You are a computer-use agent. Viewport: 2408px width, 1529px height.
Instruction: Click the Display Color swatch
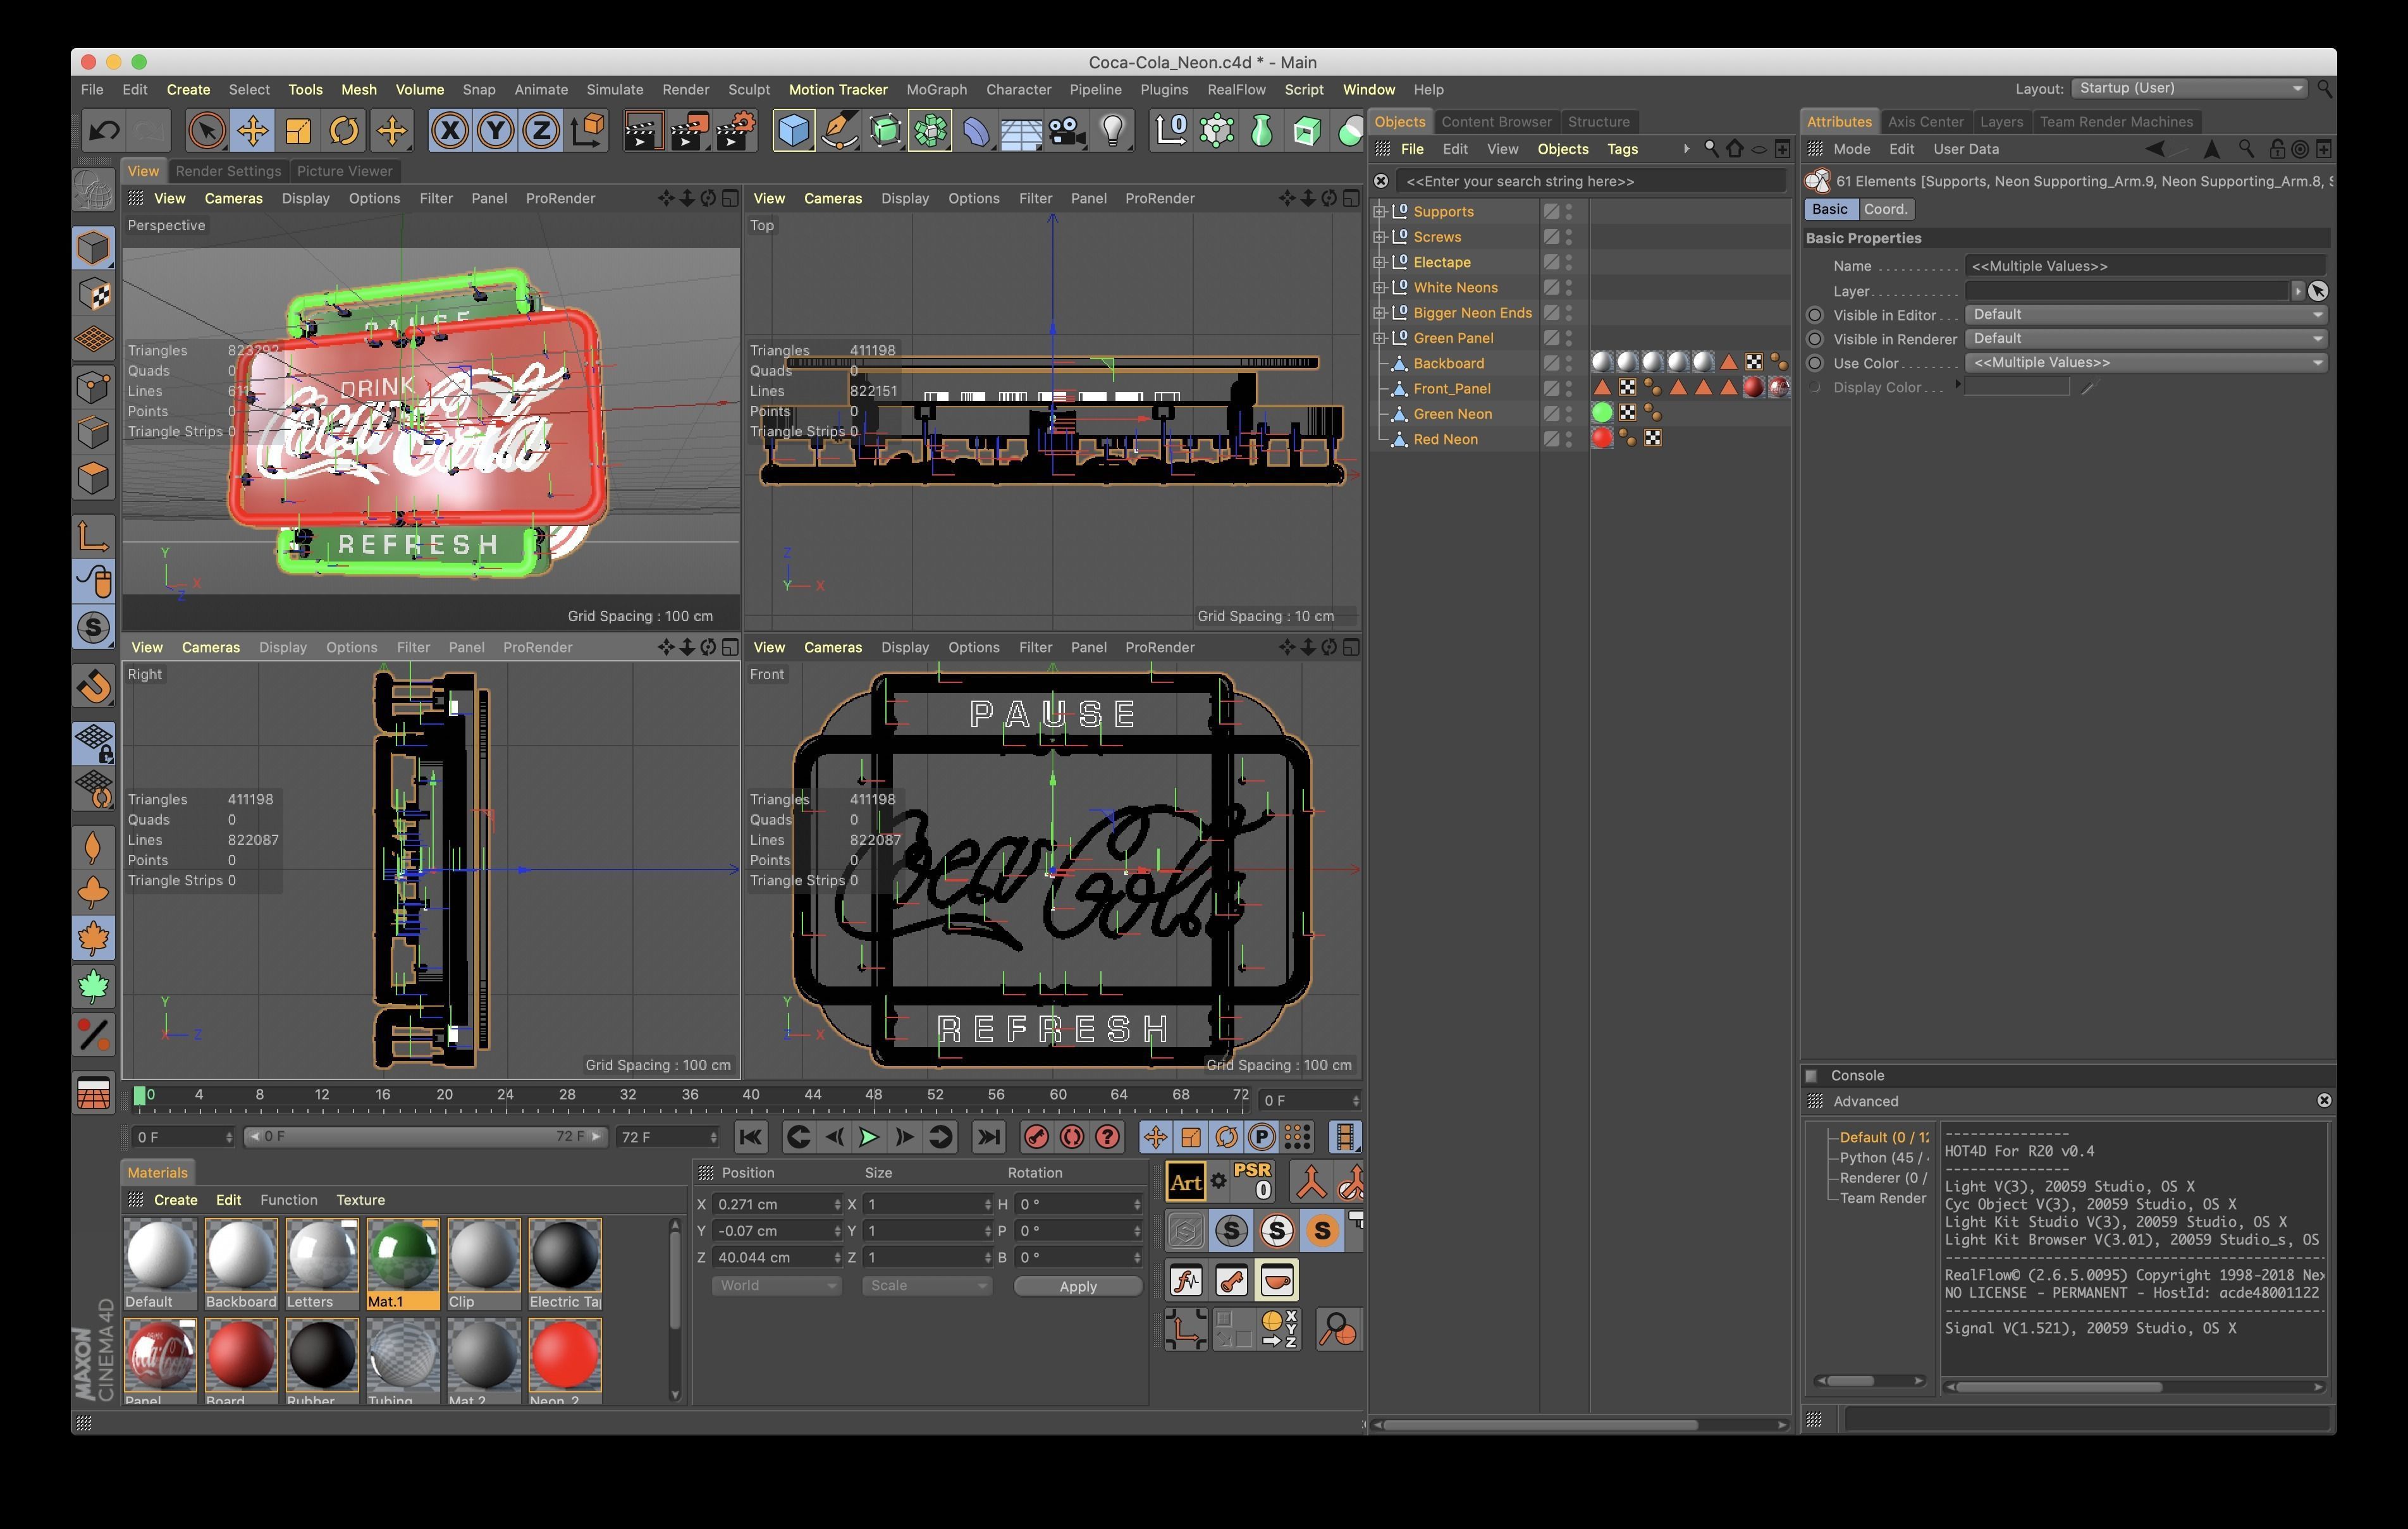(x=2017, y=387)
